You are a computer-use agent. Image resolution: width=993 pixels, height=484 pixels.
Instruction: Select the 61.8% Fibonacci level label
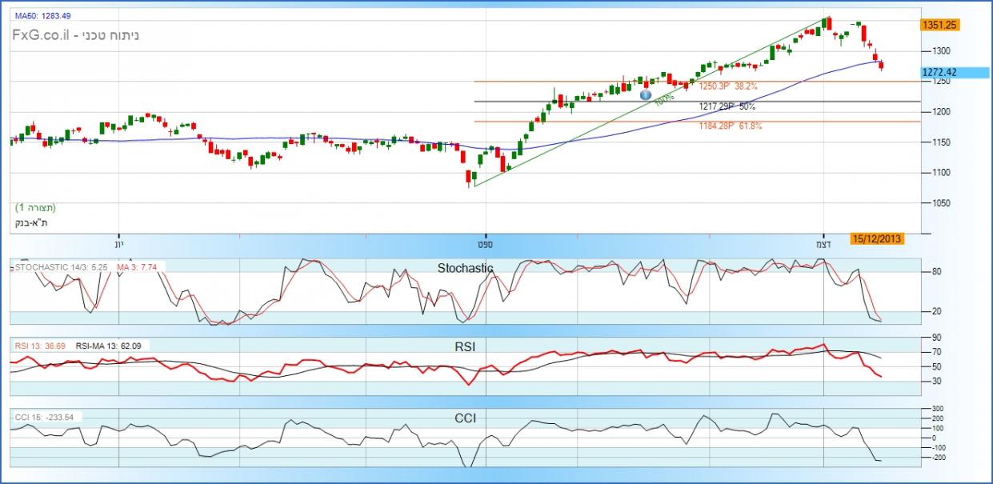coord(729,126)
